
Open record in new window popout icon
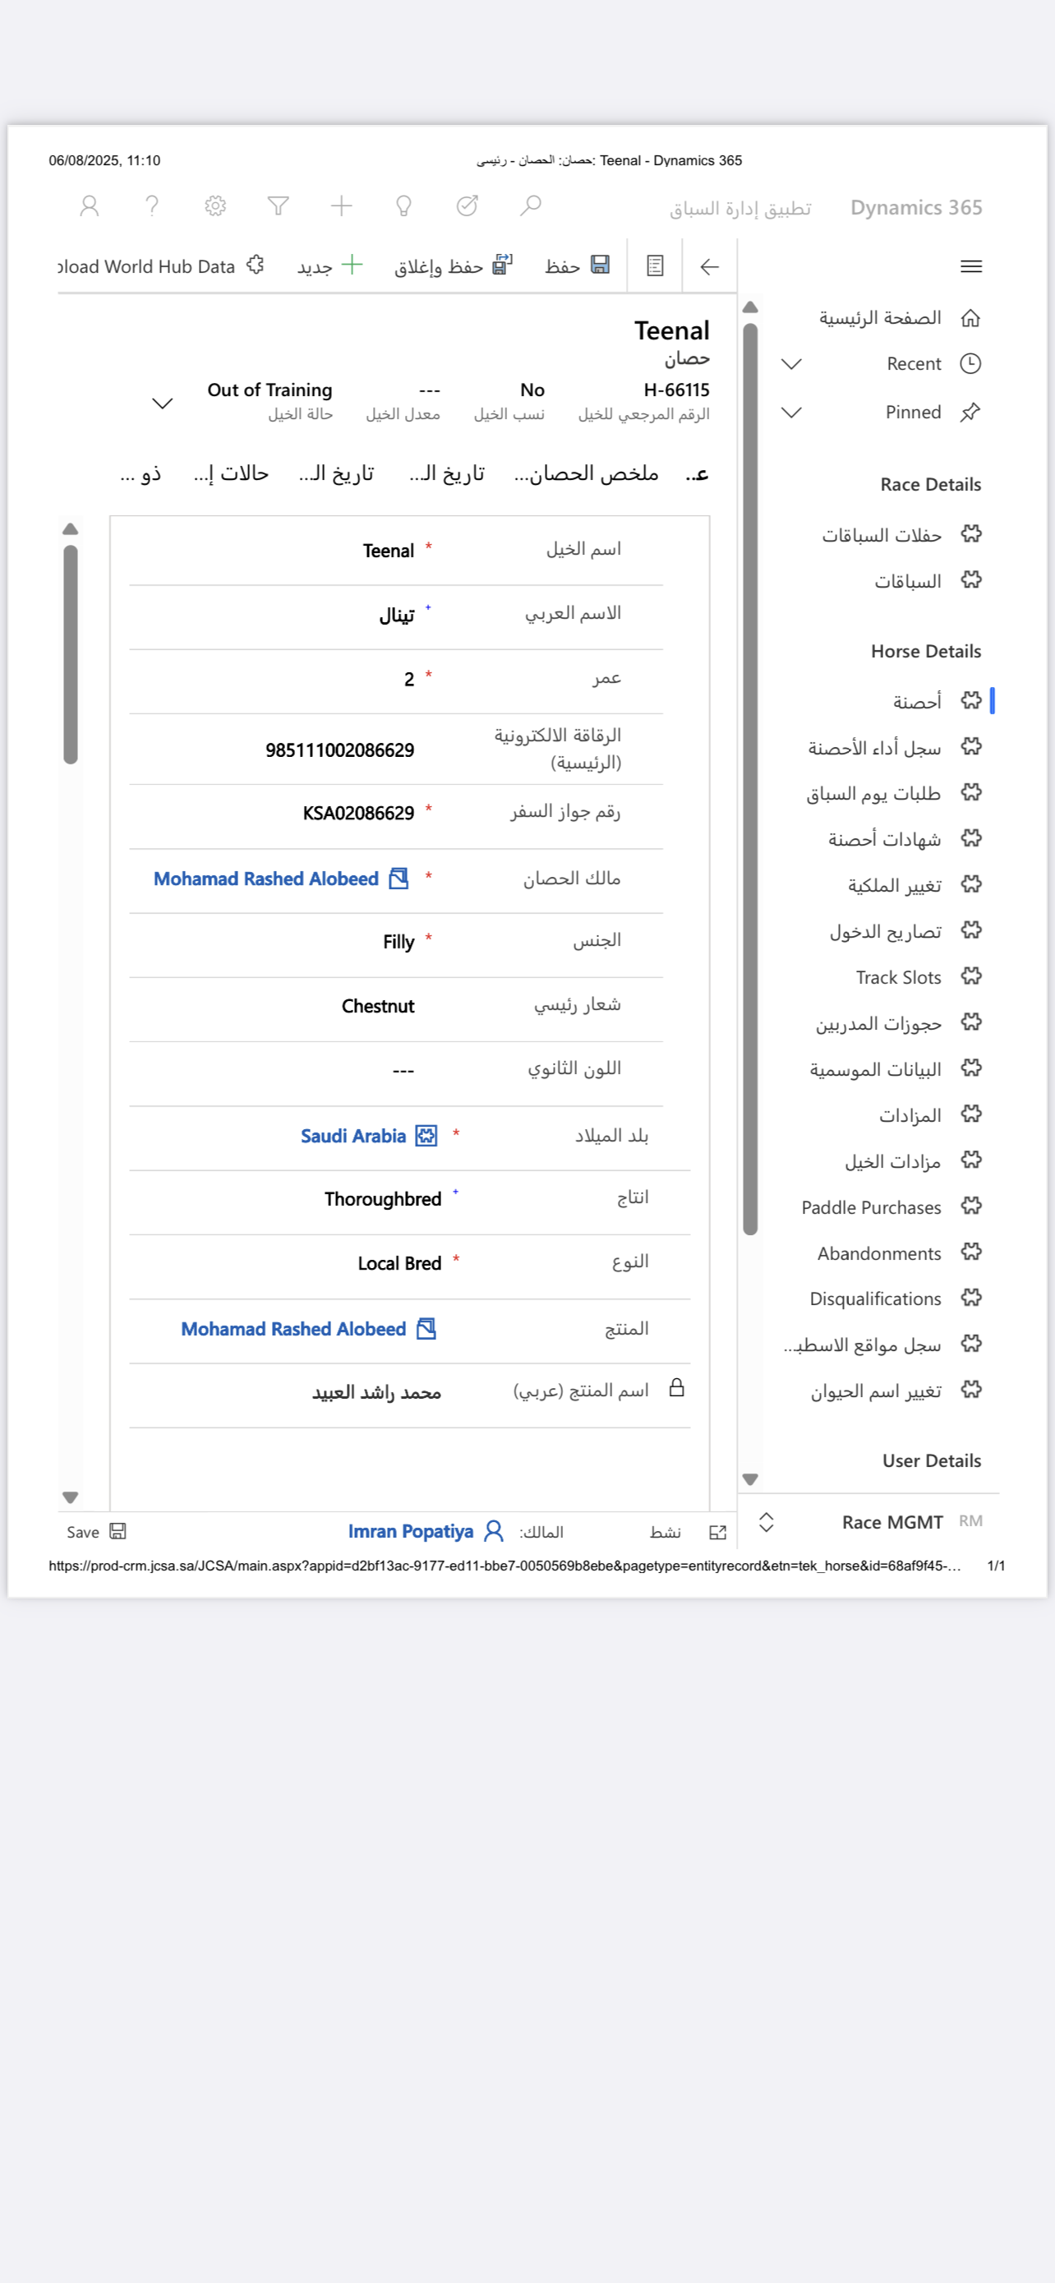[717, 1533]
